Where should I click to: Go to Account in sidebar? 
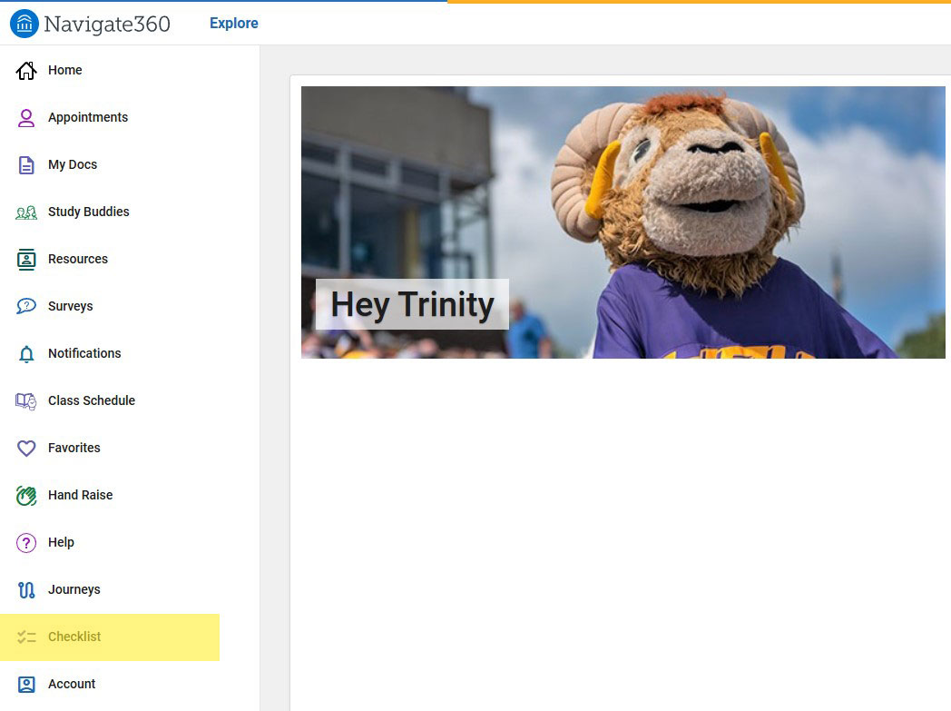click(72, 684)
